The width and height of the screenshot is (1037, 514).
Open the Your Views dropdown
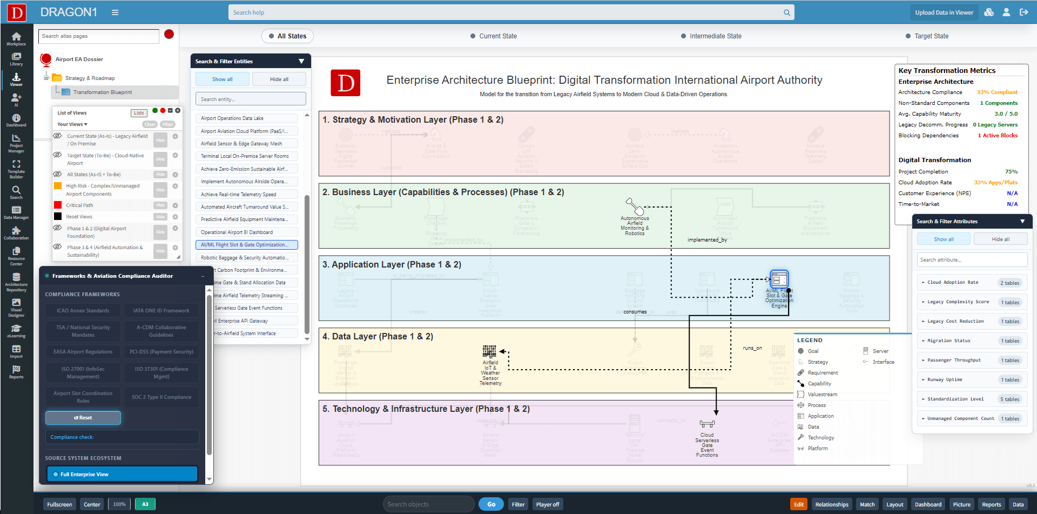[72, 124]
